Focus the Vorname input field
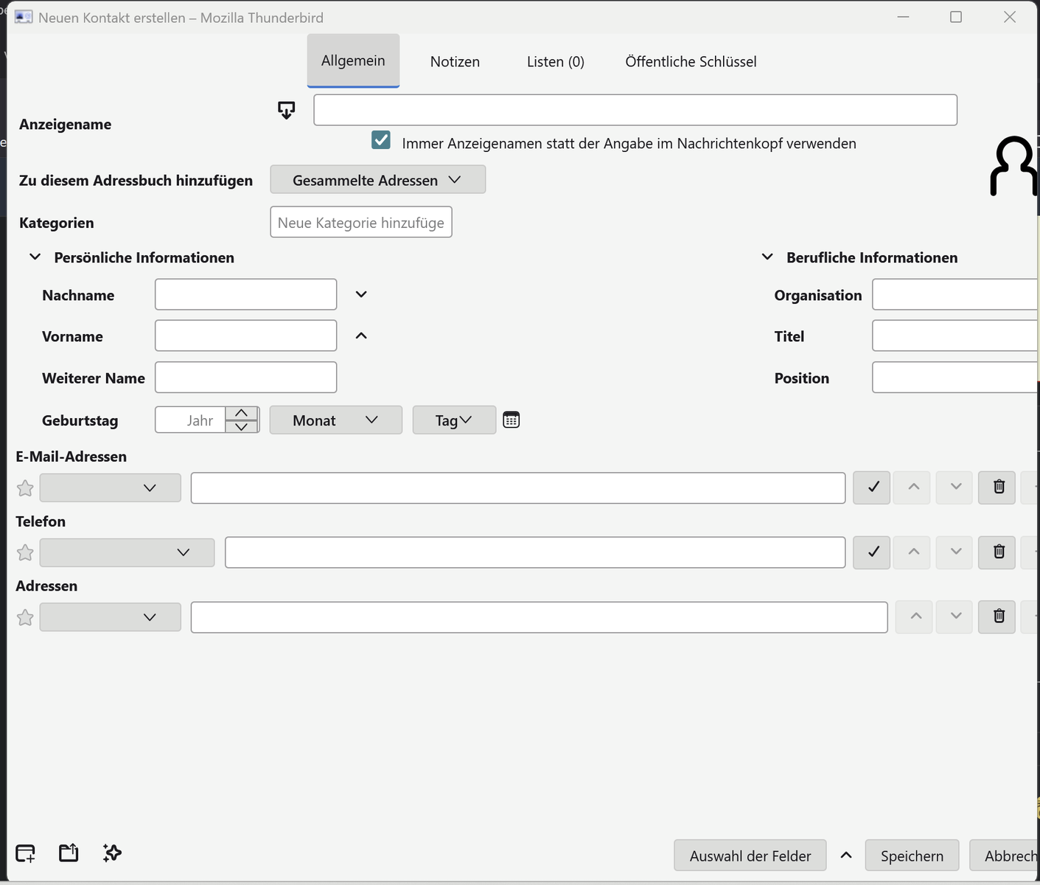 tap(246, 336)
